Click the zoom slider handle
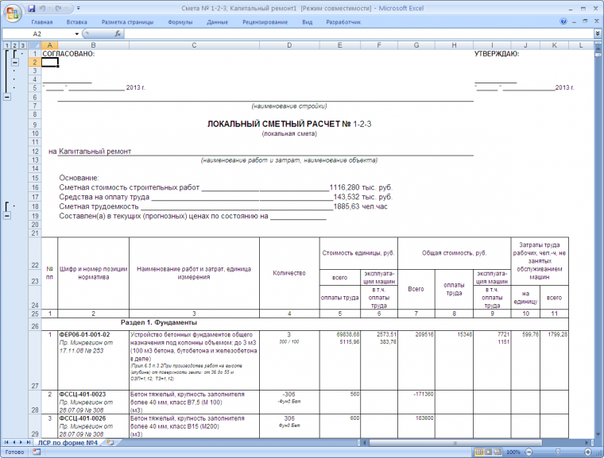Screen dimensions: 604x458 (x=559, y=452)
